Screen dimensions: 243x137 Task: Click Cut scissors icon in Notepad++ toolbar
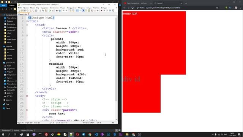(40, 11)
